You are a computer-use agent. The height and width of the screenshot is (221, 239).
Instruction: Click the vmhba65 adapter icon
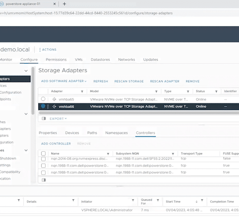coord(54,100)
